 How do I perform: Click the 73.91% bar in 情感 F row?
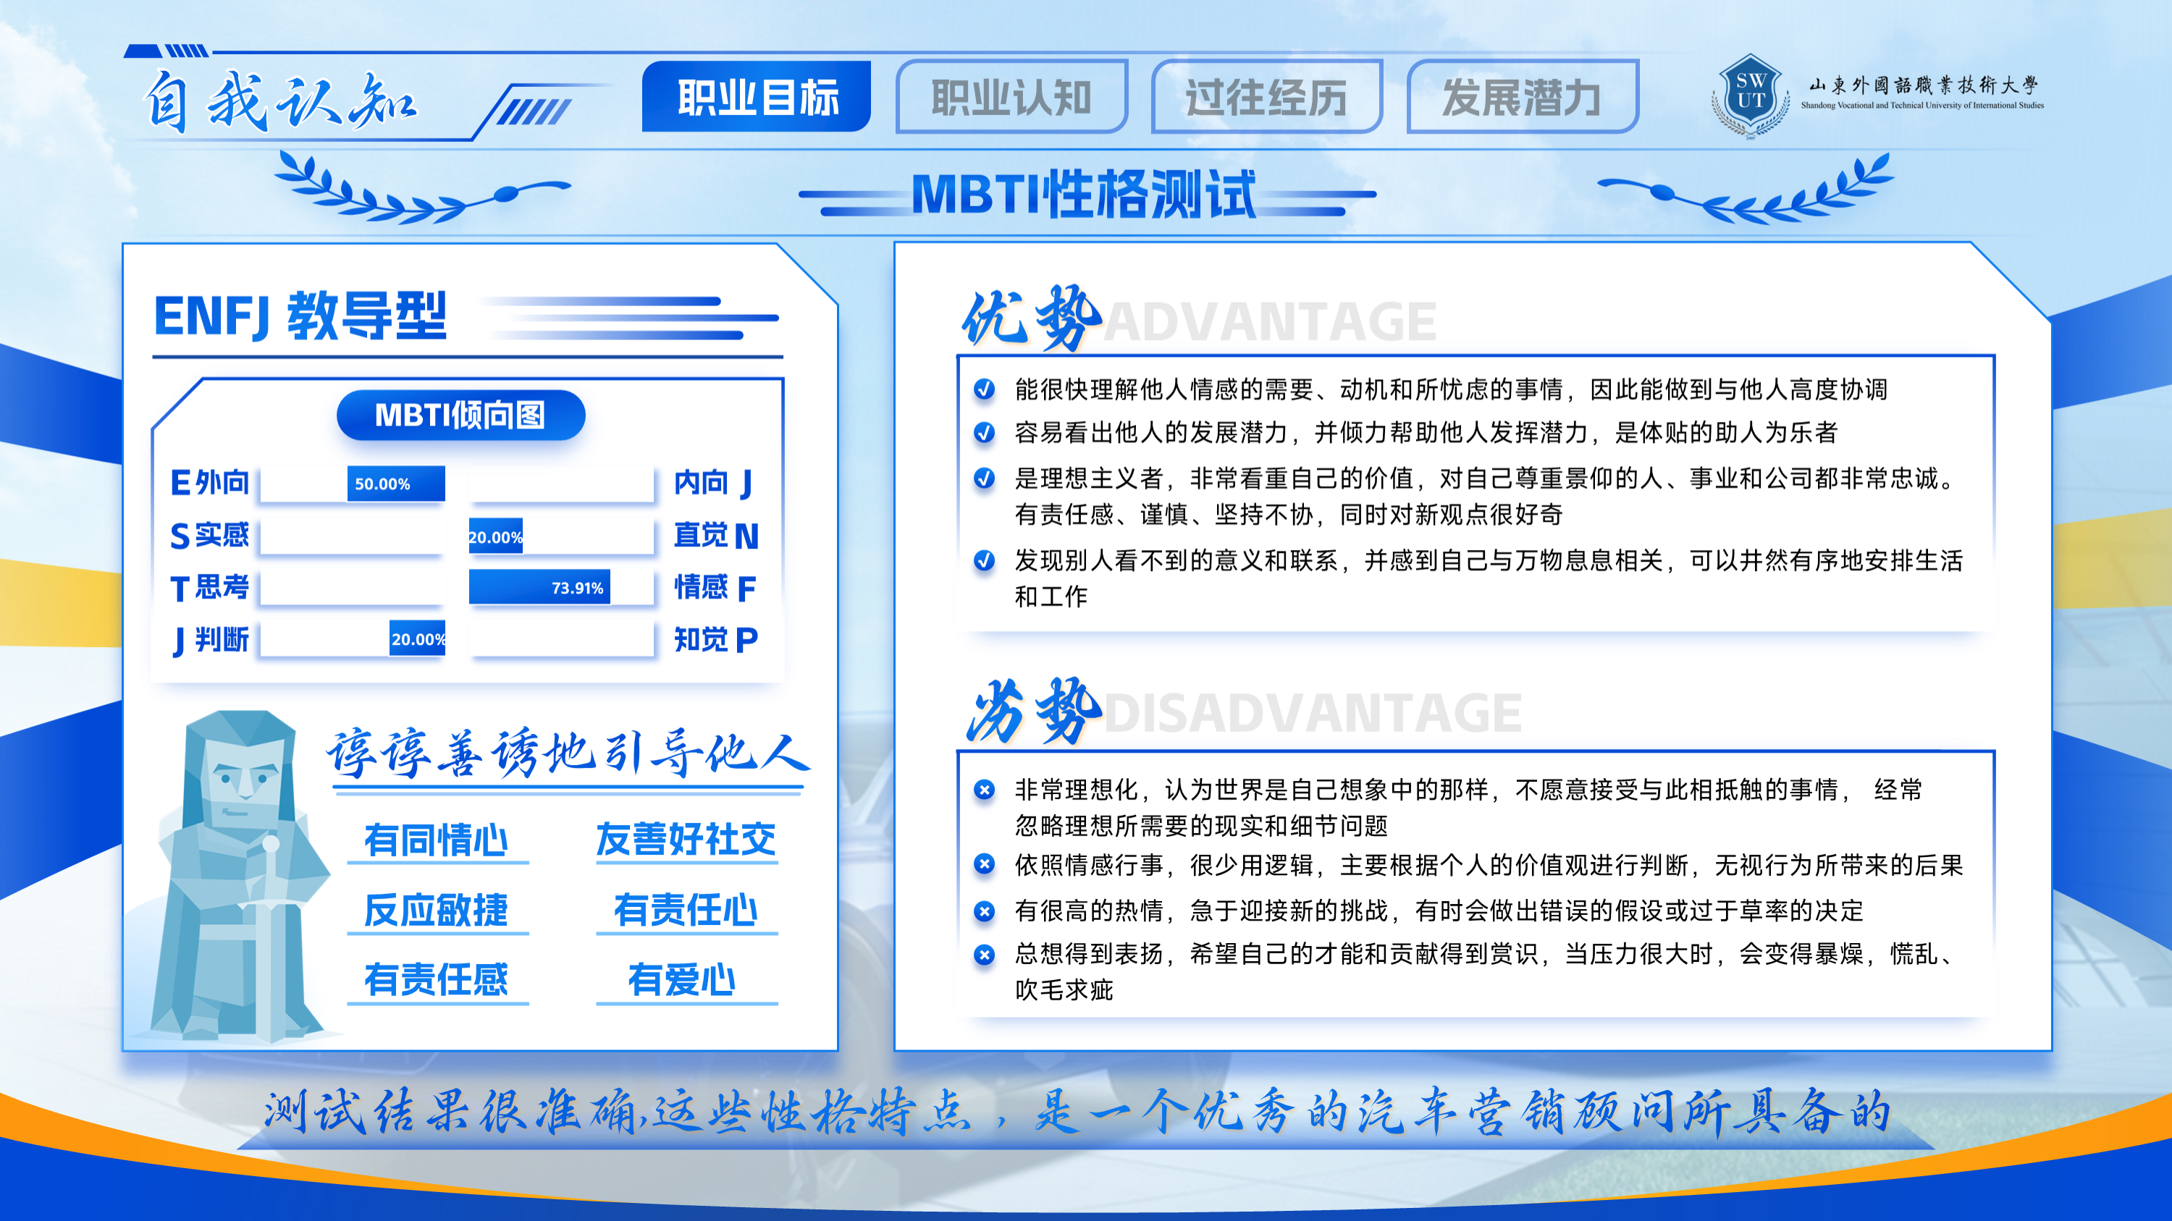click(539, 587)
